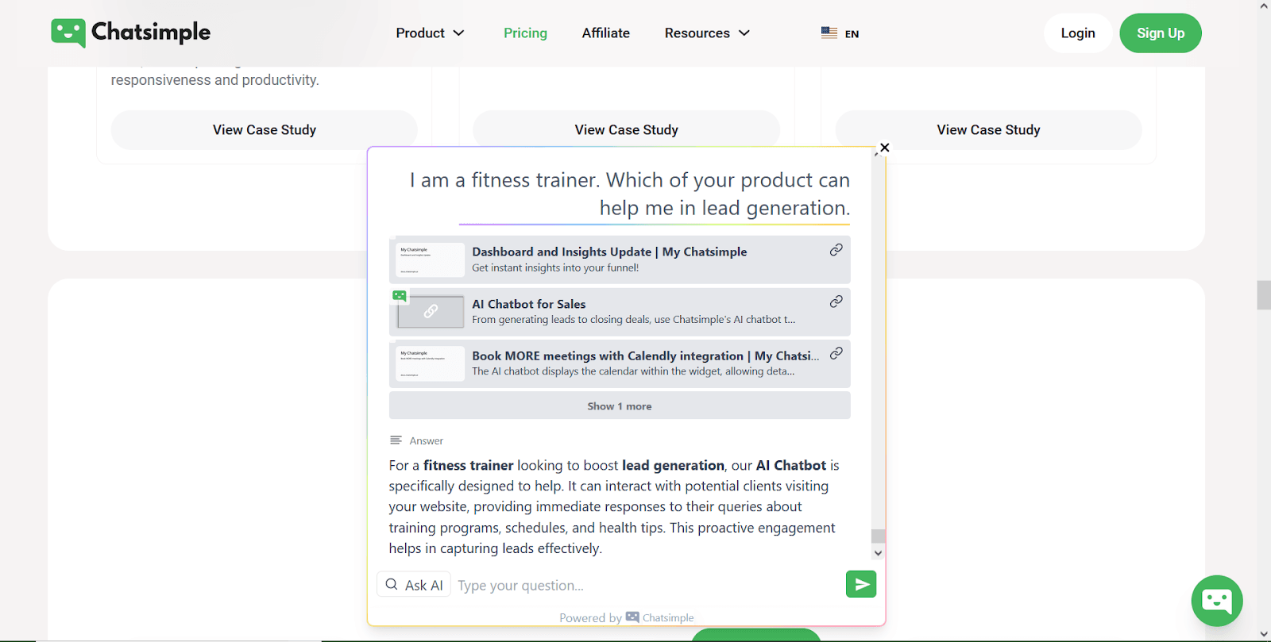Click the Chatsimple logo icon
Viewport: 1271px width, 642px height.
68,33
